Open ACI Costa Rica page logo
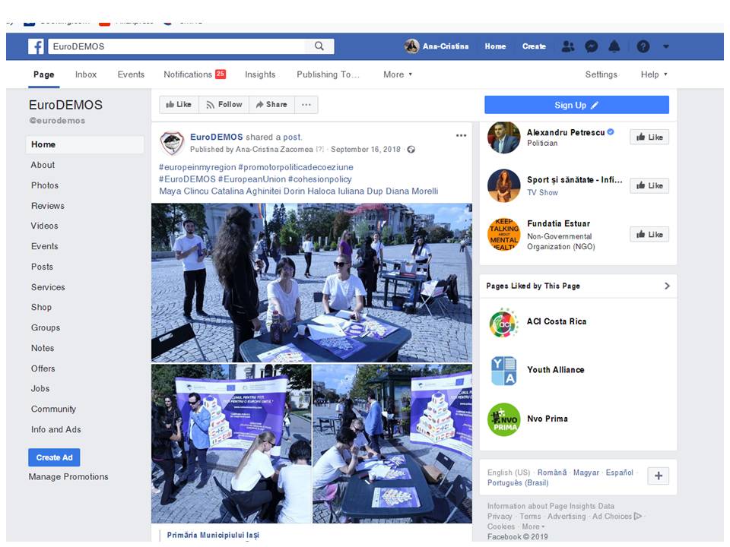This screenshot has width=730, height=547. point(503,322)
